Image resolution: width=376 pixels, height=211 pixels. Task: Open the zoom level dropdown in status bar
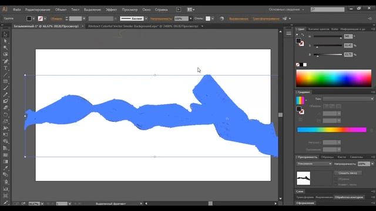coord(42,204)
